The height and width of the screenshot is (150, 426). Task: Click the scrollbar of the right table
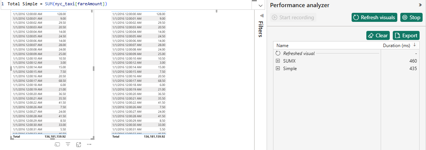216,11
